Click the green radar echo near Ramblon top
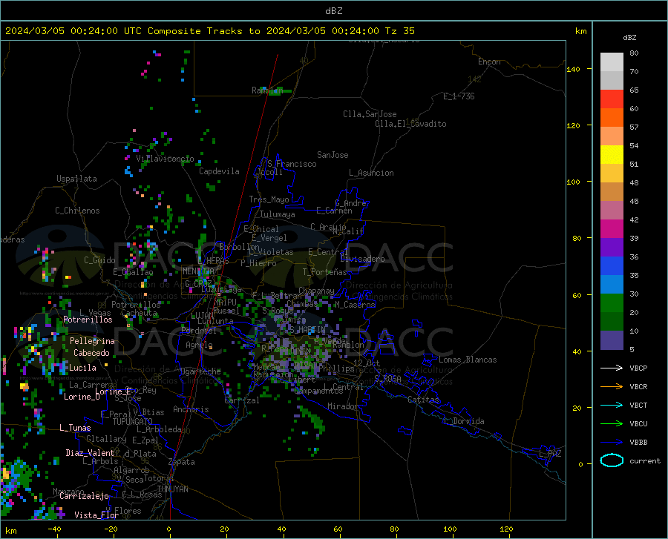The width and height of the screenshot is (668, 539). (x=280, y=91)
